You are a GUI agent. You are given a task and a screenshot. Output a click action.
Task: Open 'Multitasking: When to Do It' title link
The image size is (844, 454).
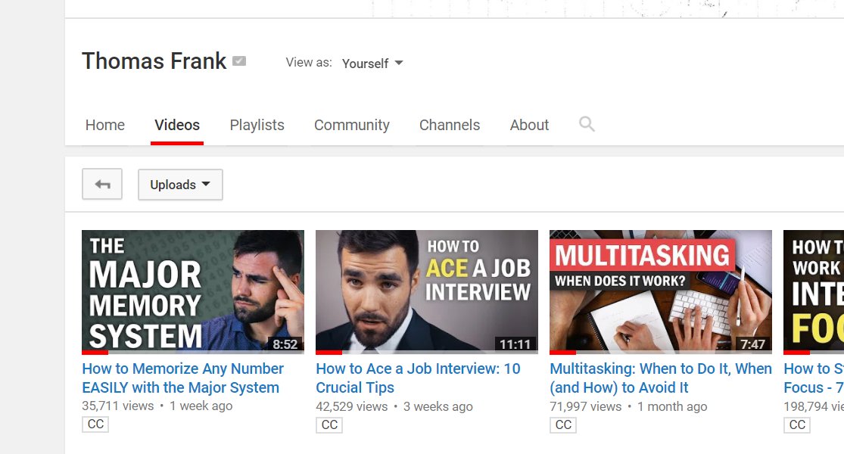pos(661,378)
